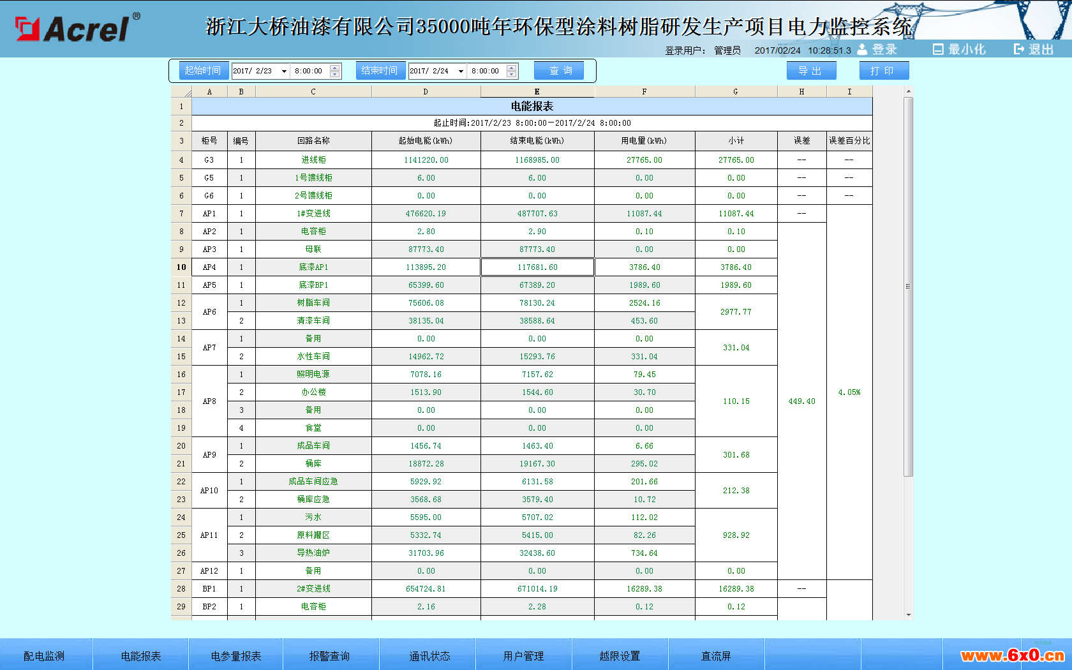
Task: Select column header E
Action: [x=537, y=92]
